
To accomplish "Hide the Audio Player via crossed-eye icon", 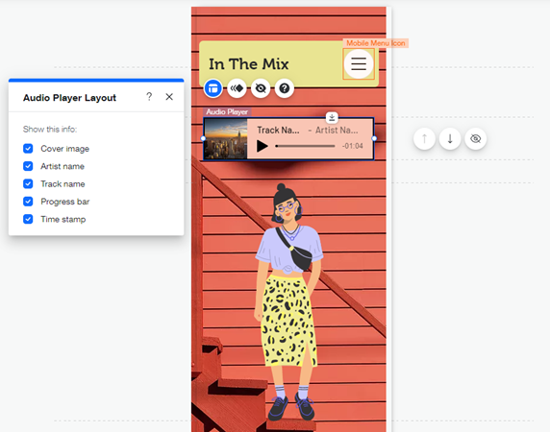I will [x=261, y=88].
